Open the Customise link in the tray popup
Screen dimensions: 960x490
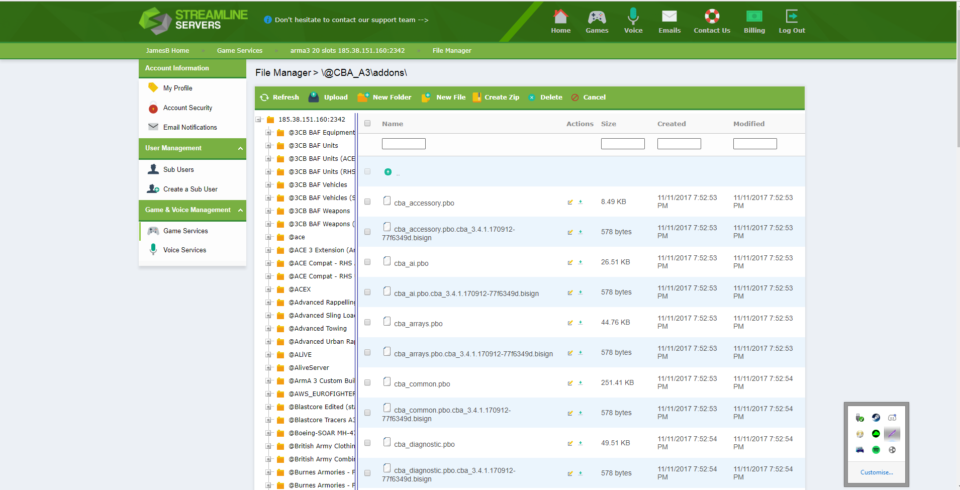(877, 472)
